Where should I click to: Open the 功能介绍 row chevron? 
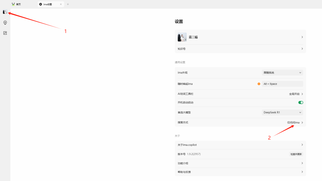tap(302, 163)
